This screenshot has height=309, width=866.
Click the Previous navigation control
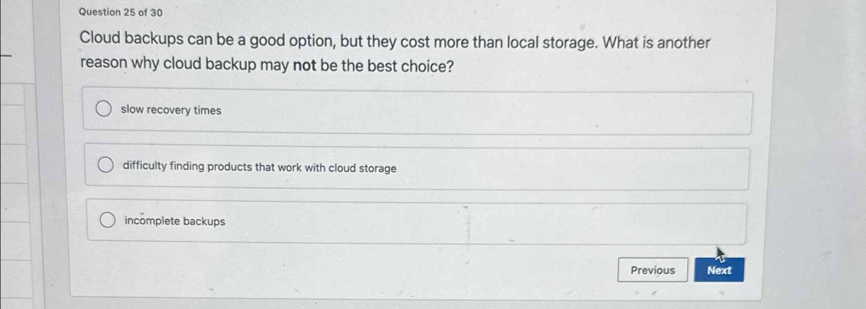click(653, 270)
